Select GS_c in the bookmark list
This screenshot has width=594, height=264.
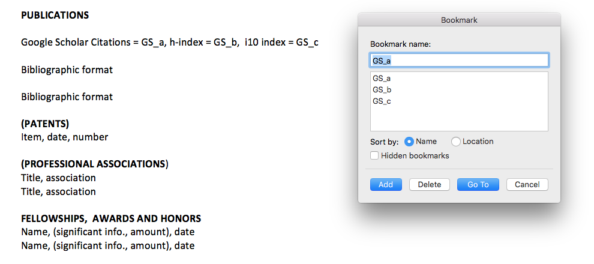(x=382, y=101)
